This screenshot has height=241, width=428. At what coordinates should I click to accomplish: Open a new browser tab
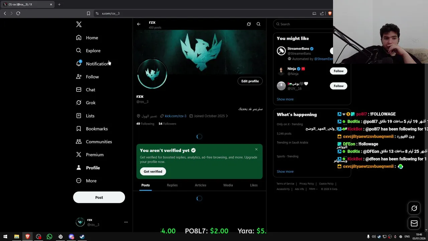(x=59, y=4)
